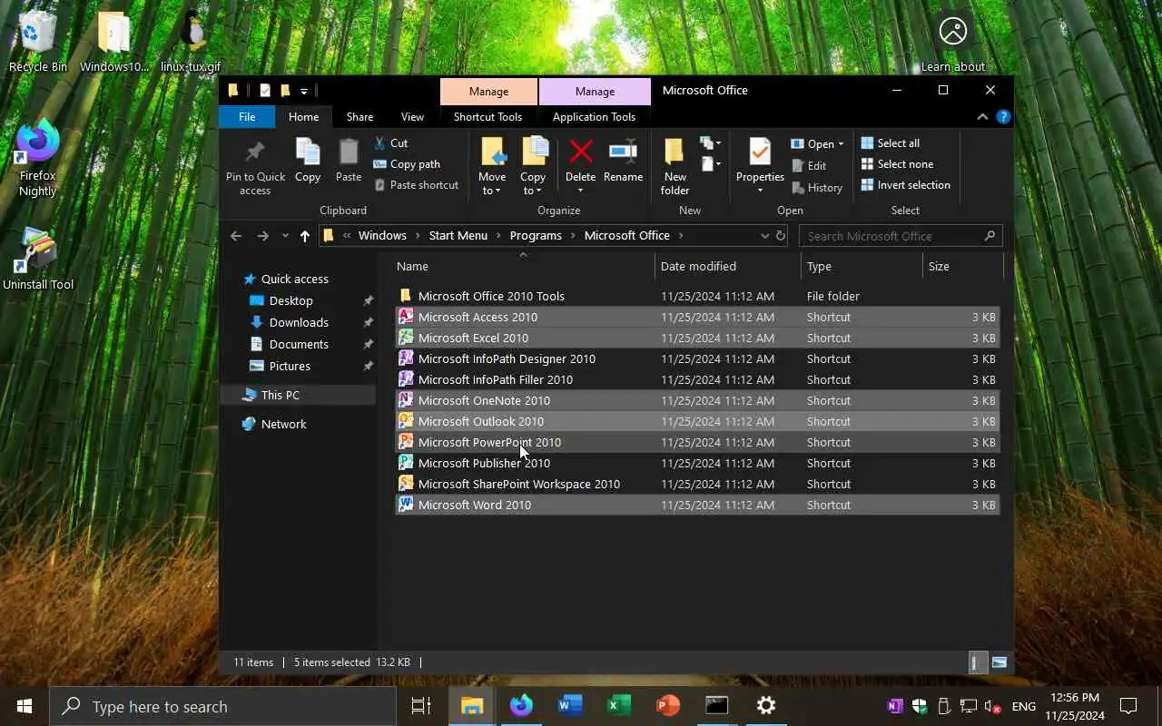Switch to details view in status bar
Screen dimensions: 1162x726
tap(979, 662)
